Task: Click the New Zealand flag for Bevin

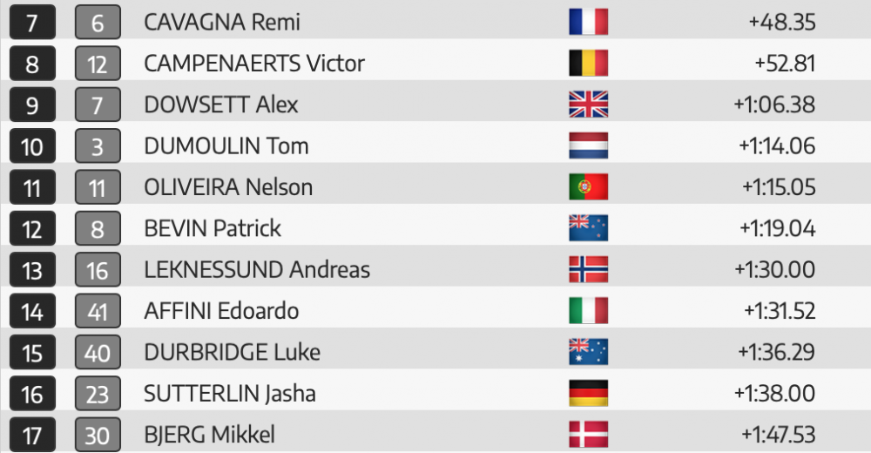Action: 588,228
